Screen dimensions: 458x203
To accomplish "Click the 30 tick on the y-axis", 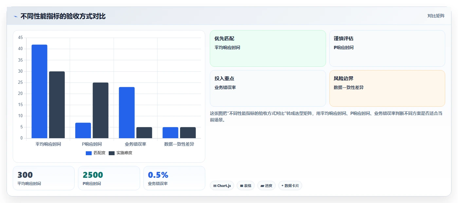I will pyautogui.click(x=20, y=71).
